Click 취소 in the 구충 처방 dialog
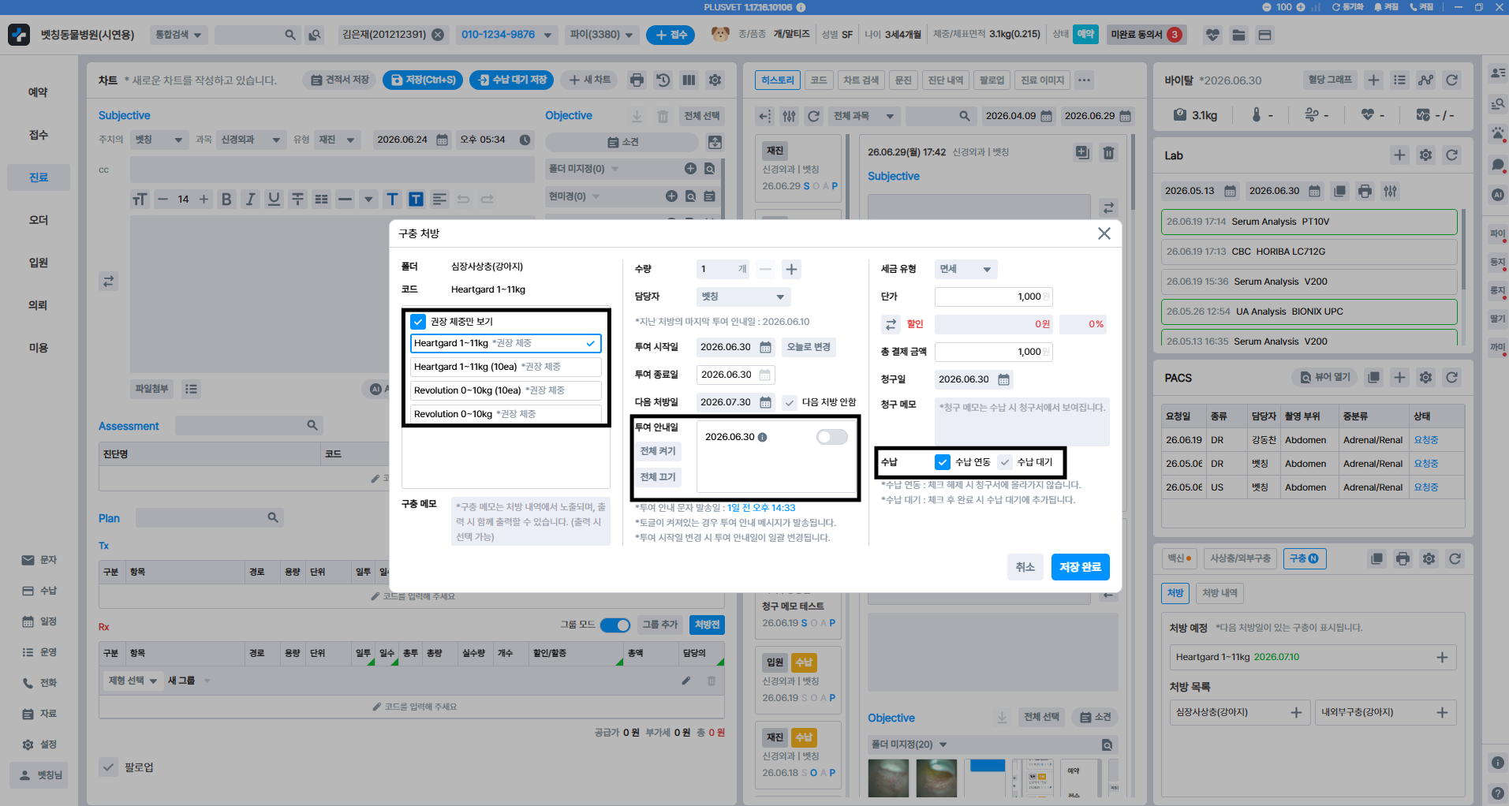1509x806 pixels. click(1025, 567)
